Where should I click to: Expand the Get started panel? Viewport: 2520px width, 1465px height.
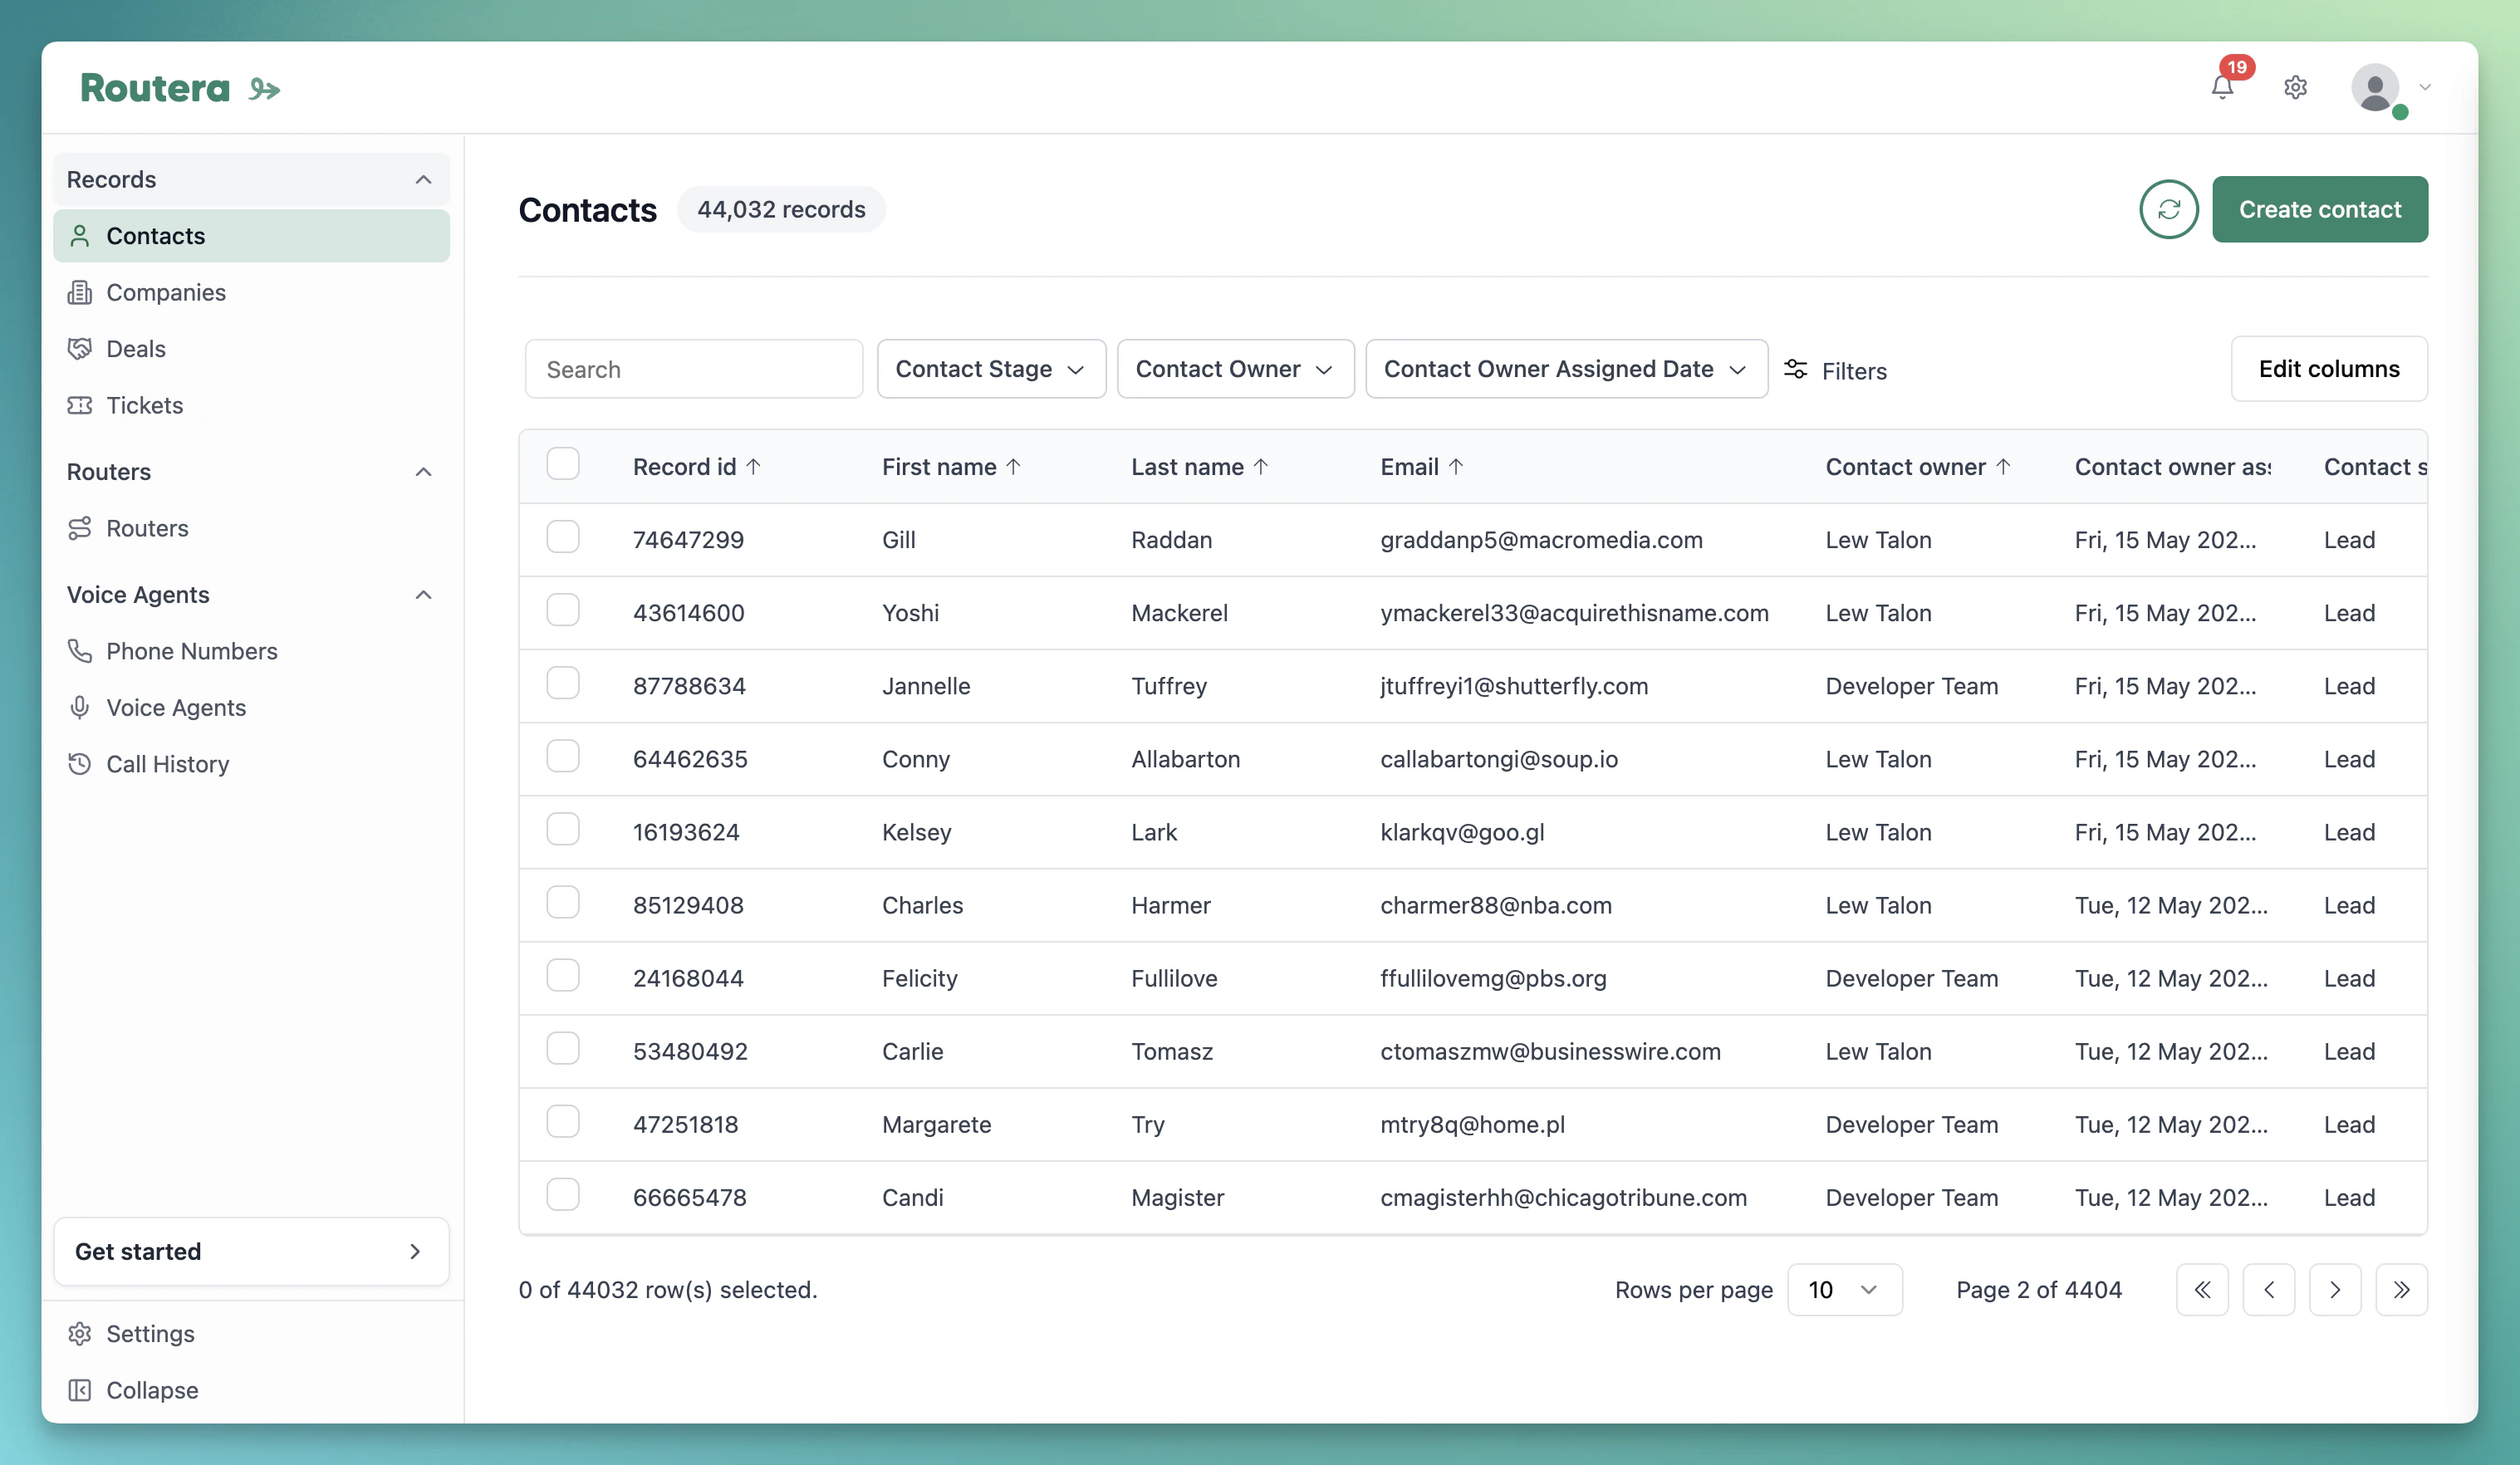tap(251, 1251)
